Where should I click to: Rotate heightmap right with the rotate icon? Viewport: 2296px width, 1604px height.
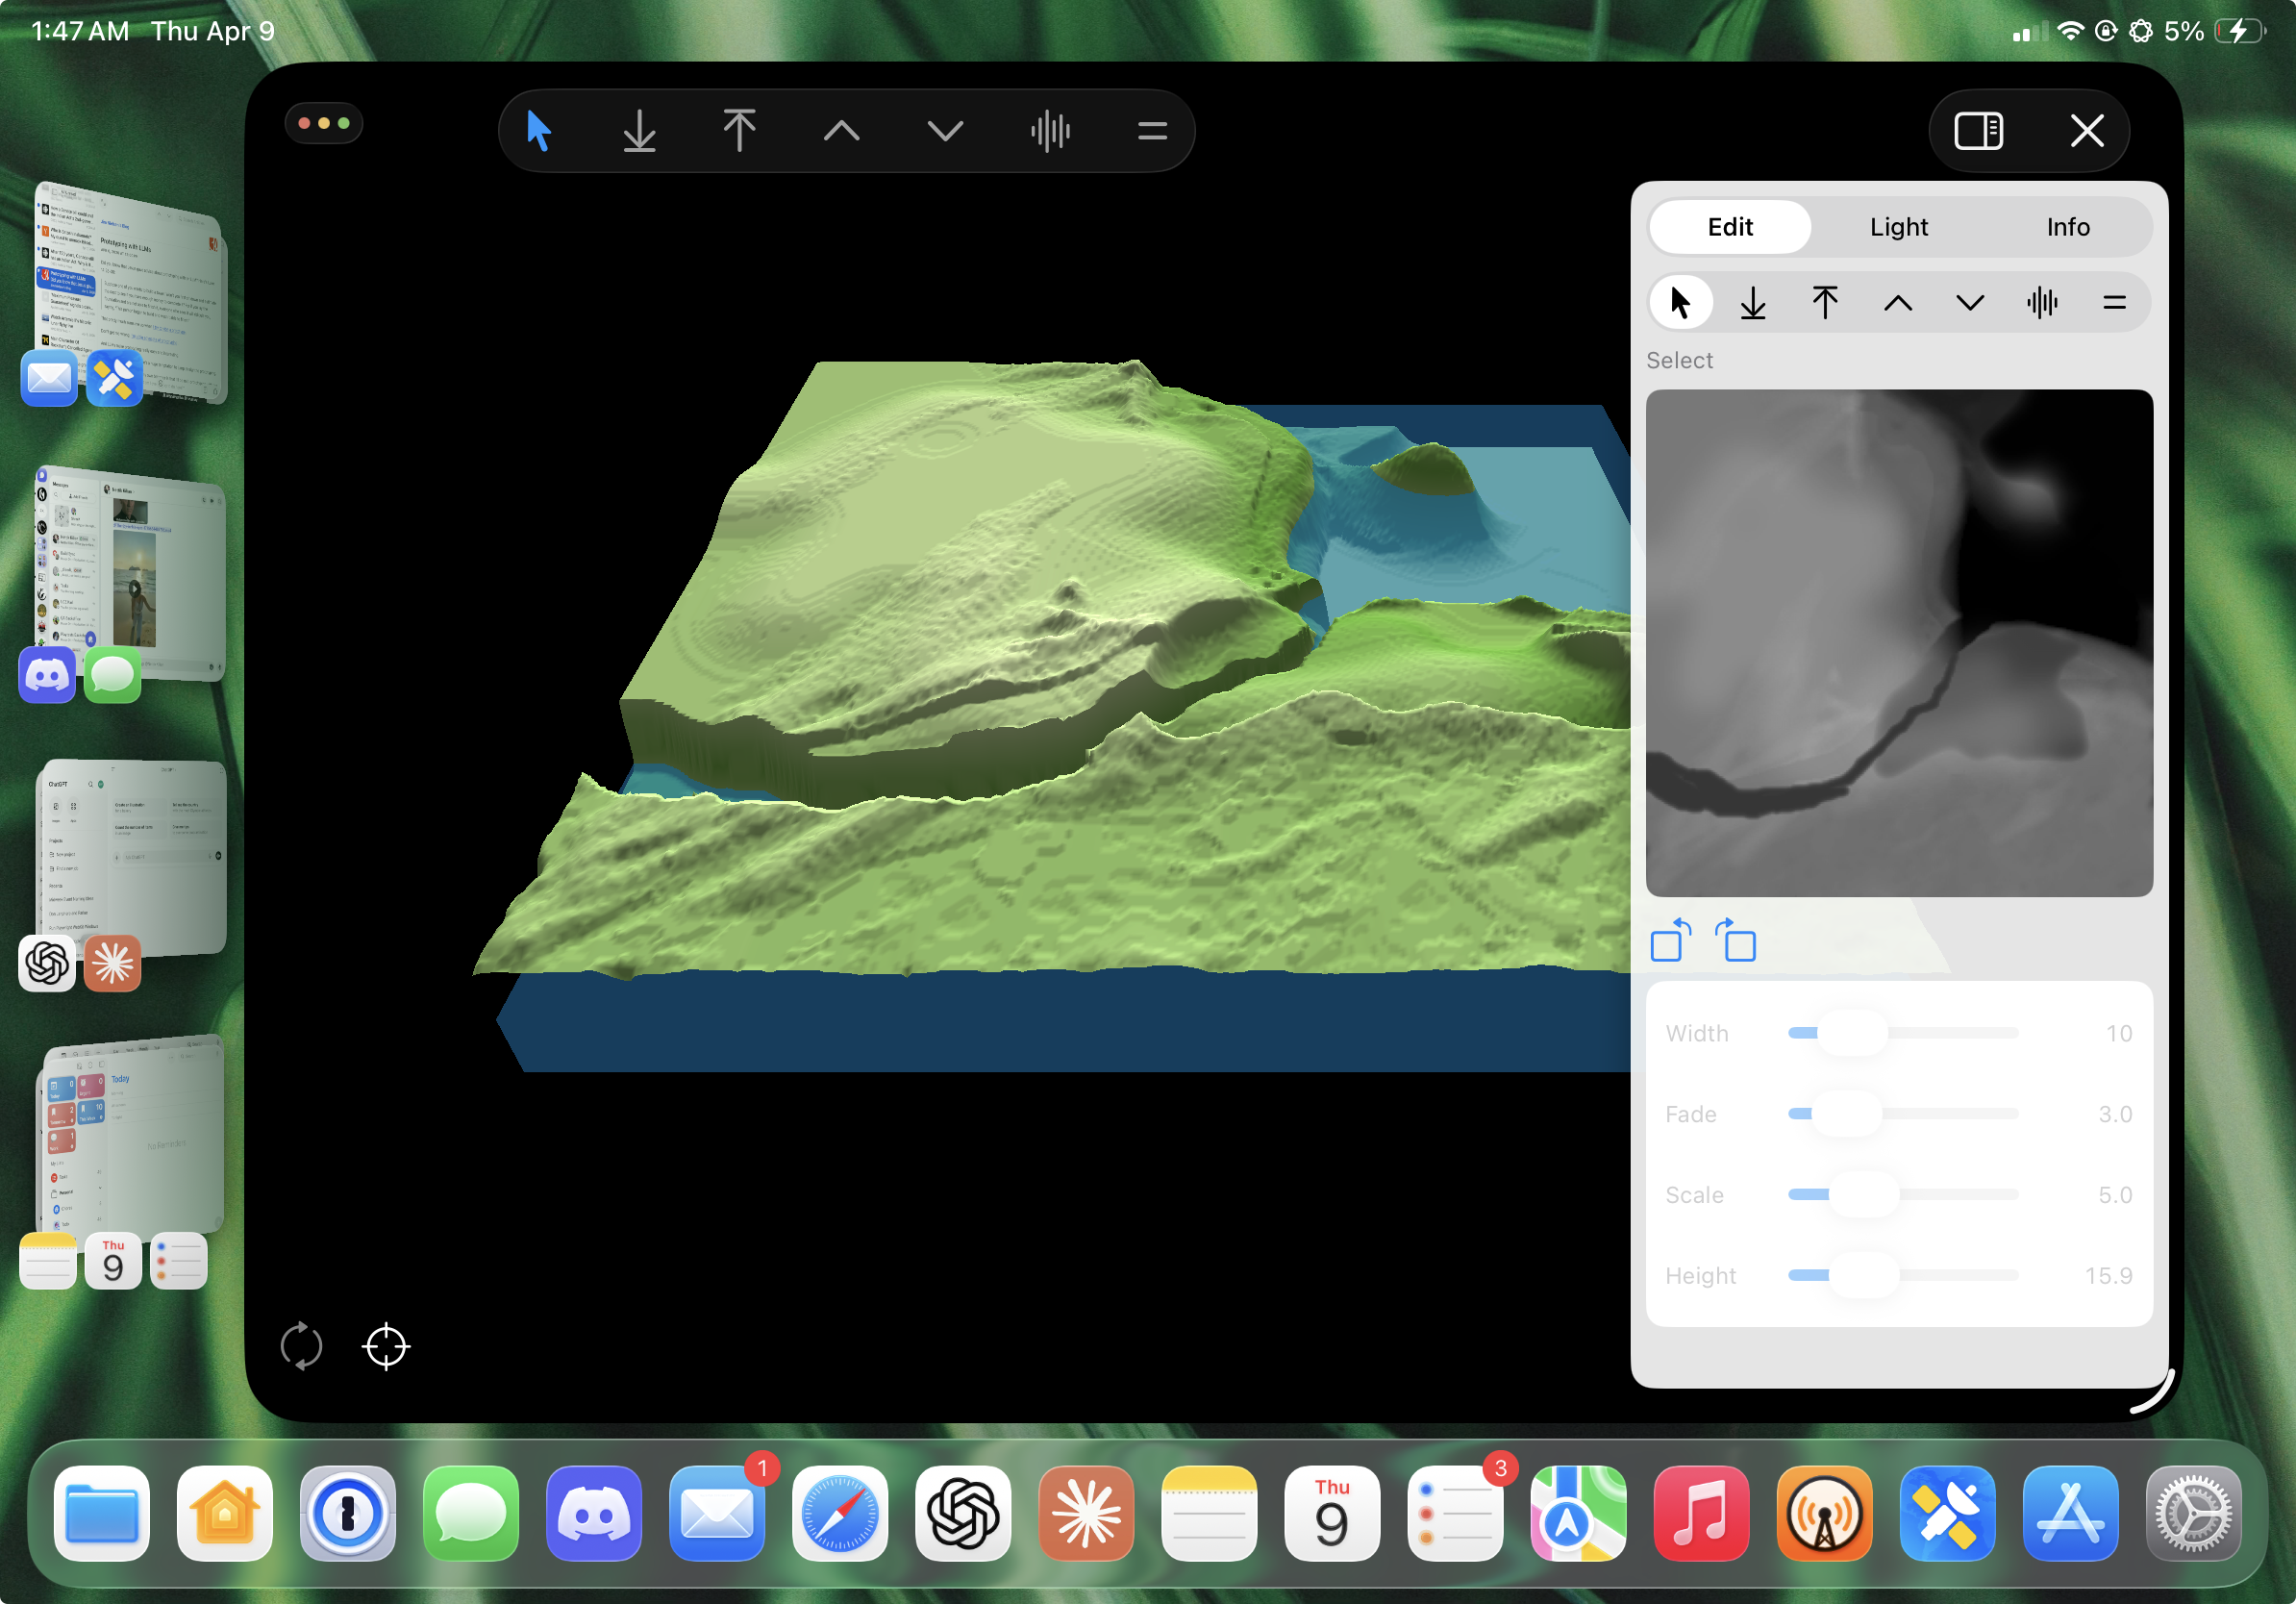point(1736,940)
